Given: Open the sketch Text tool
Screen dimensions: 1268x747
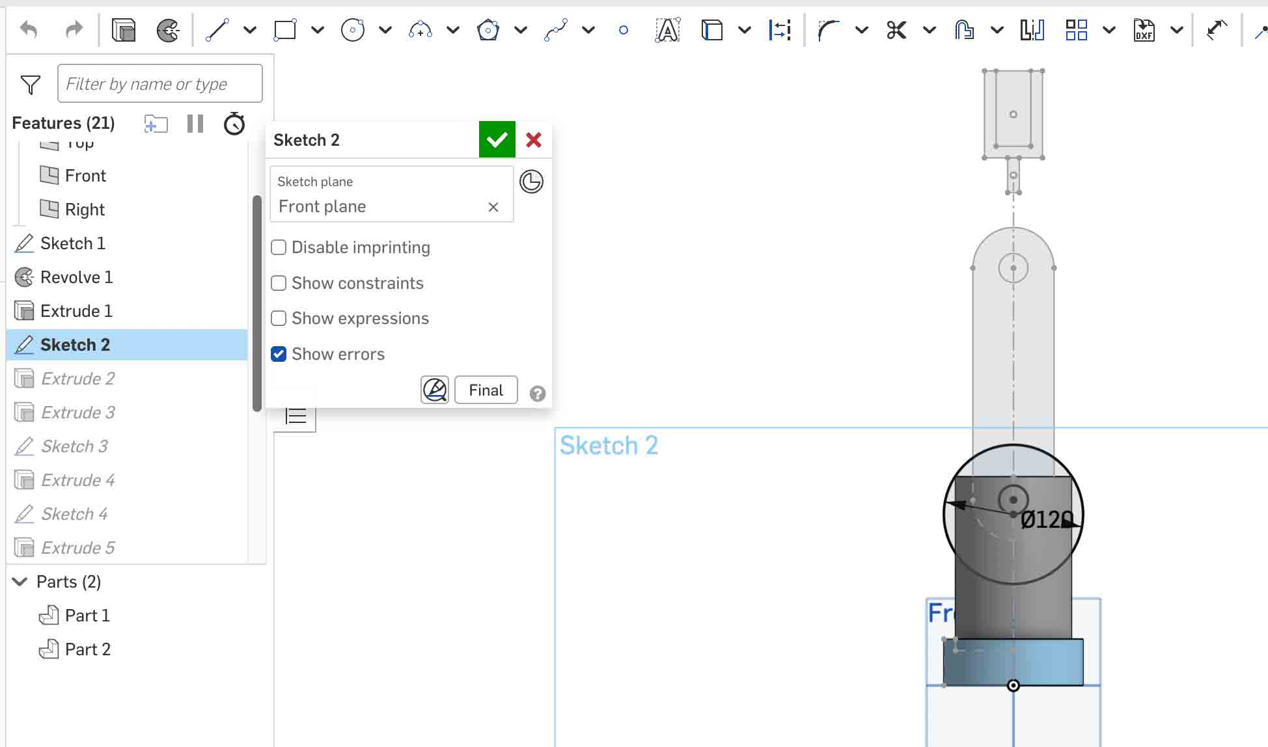Looking at the screenshot, I should coord(667,30).
